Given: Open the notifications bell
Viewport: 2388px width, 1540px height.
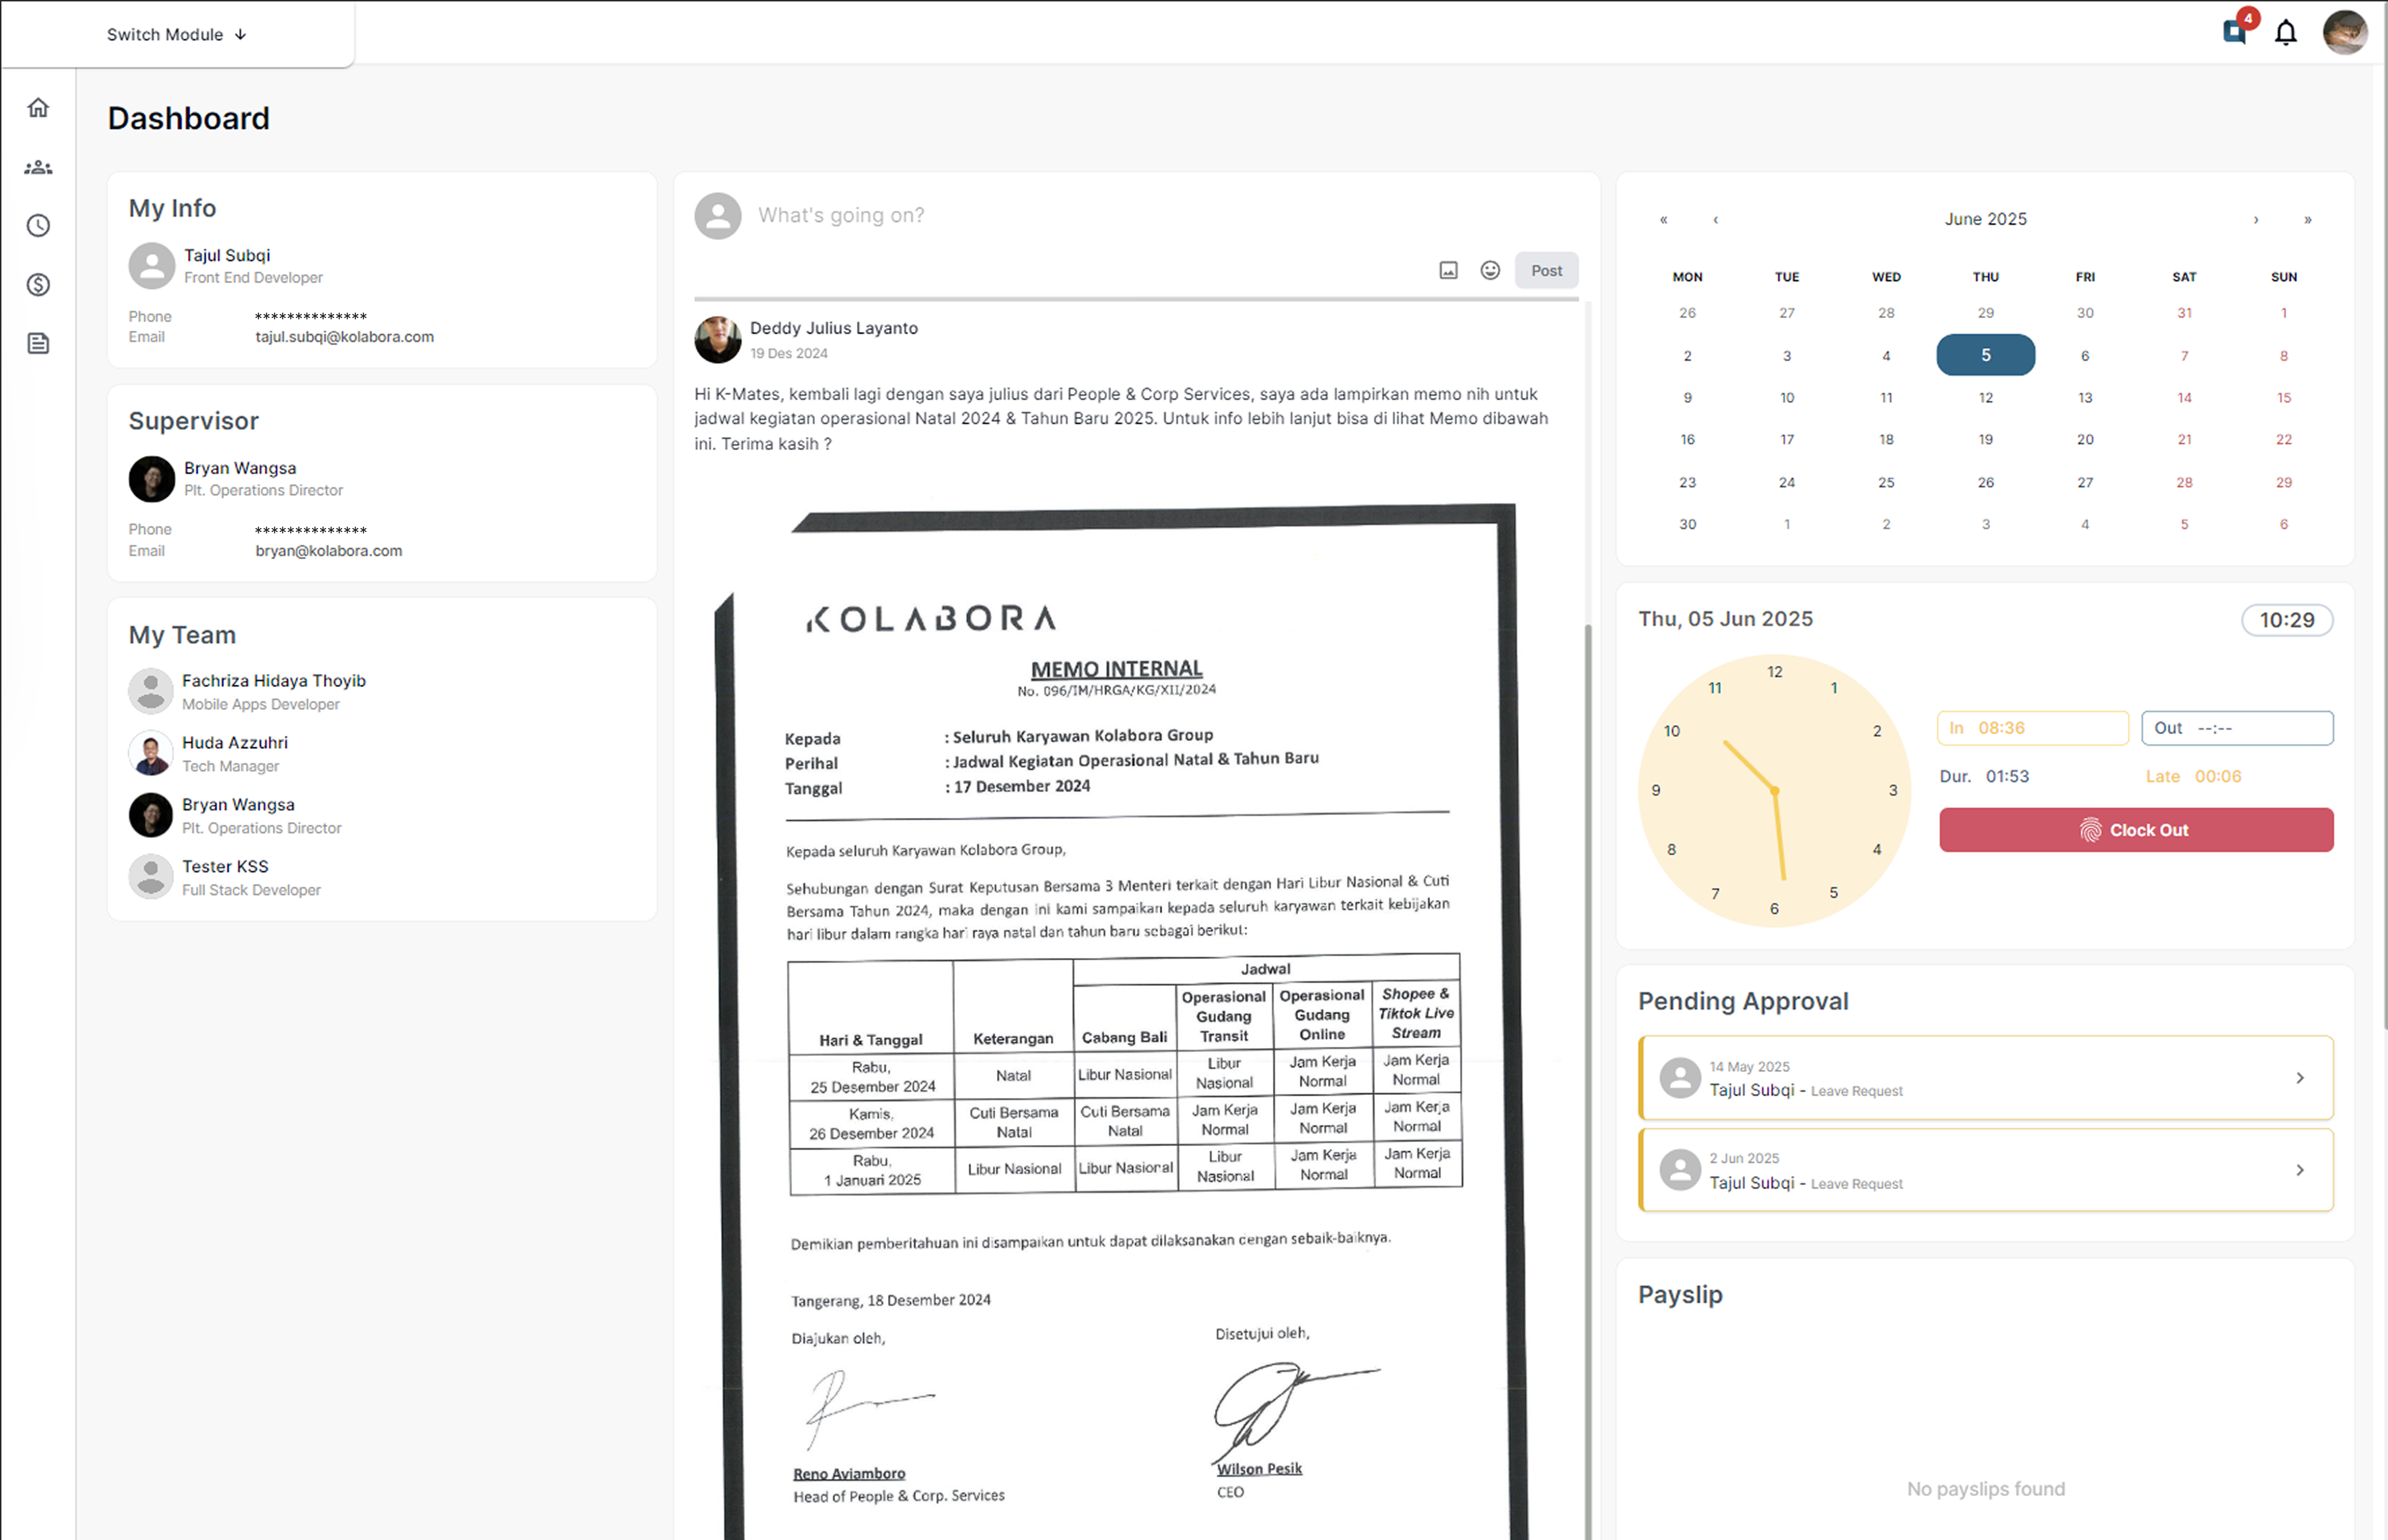Looking at the screenshot, I should coord(2286,33).
